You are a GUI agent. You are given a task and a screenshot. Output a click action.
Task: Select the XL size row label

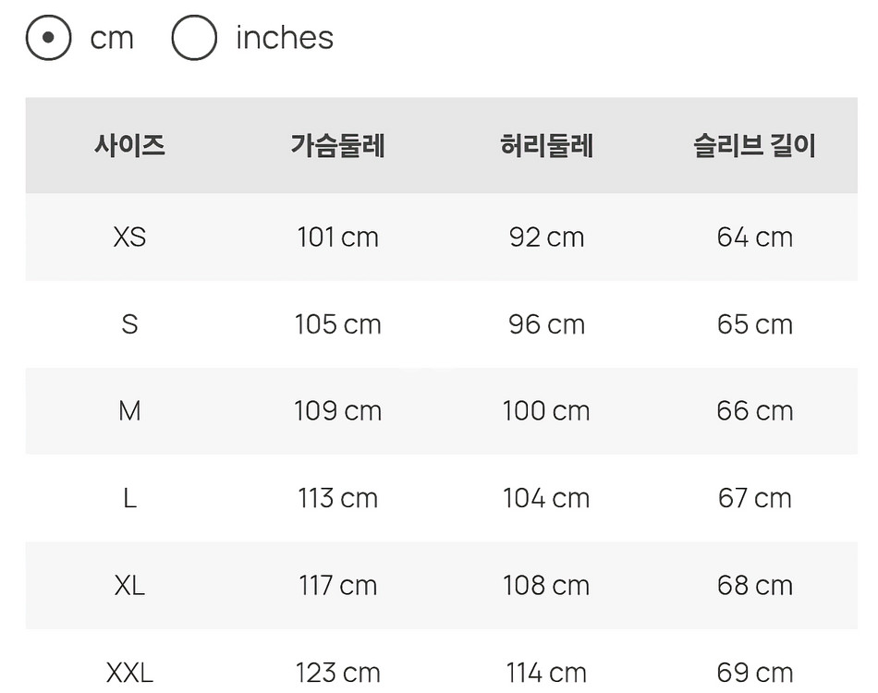coord(129,586)
